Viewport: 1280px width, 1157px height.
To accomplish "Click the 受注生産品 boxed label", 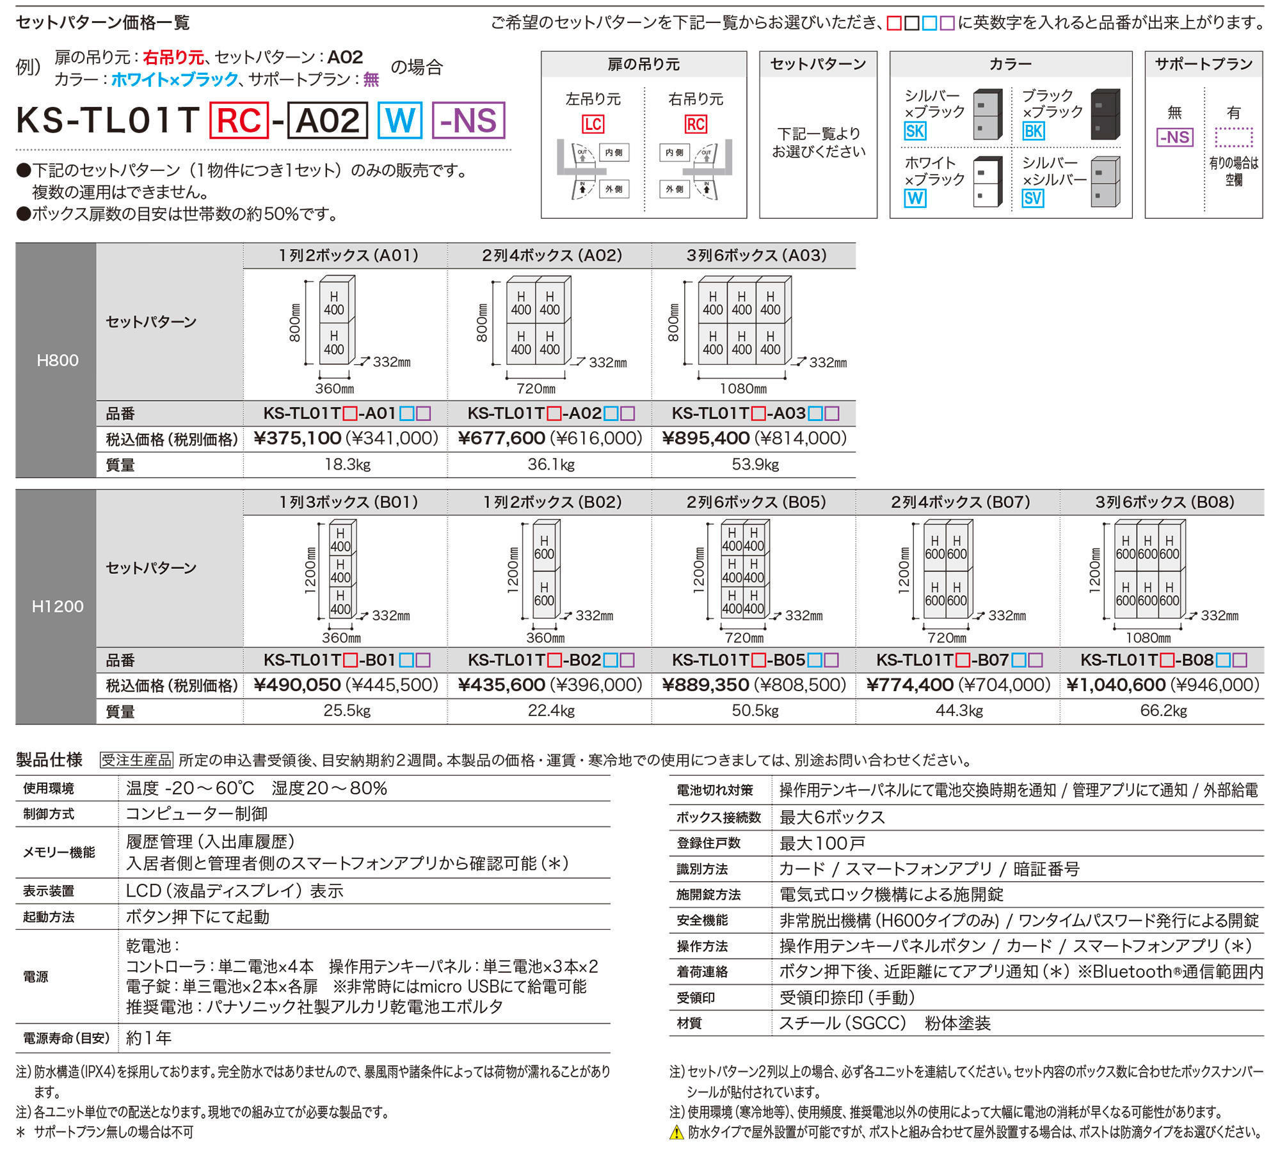I will [136, 760].
